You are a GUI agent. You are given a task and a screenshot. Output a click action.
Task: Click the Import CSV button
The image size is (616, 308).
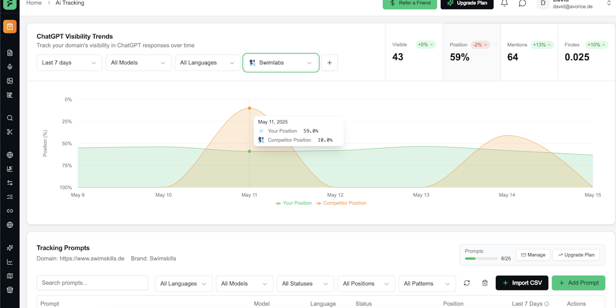tap(522, 283)
